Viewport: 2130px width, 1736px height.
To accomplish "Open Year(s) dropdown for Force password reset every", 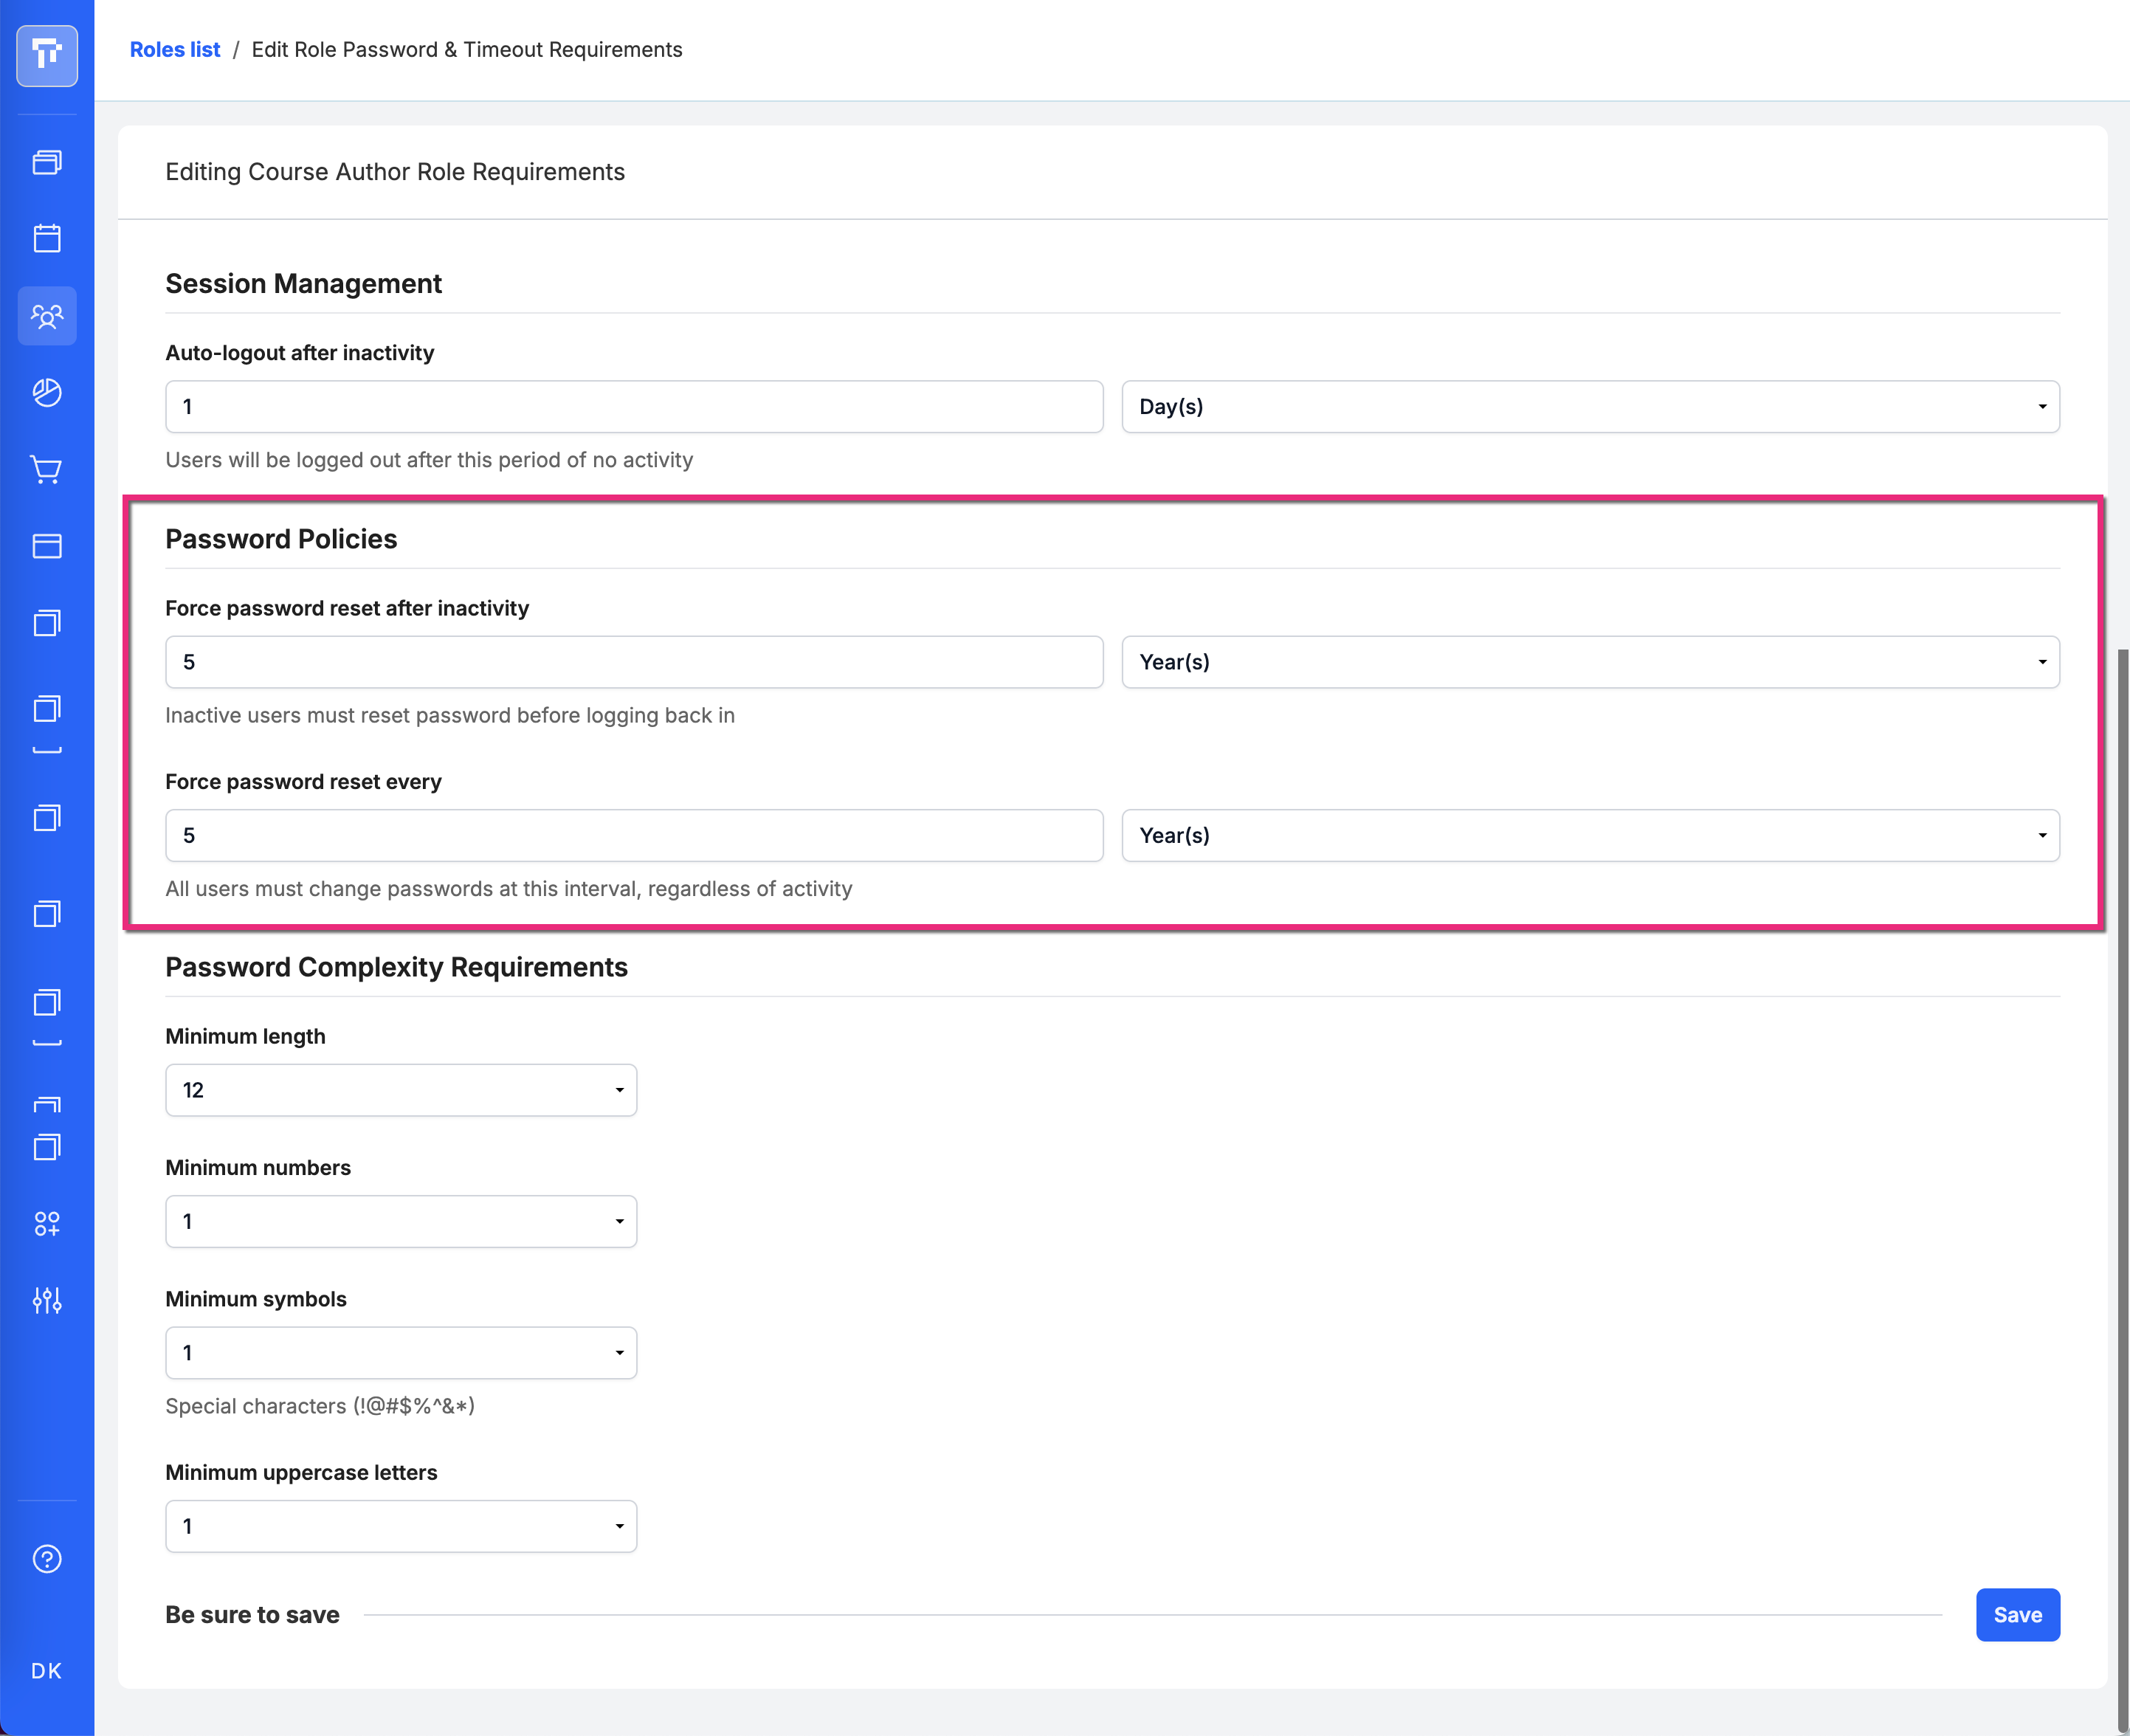I will click(1590, 835).
